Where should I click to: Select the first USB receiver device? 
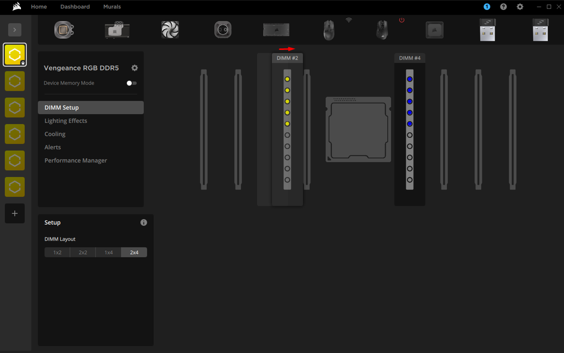(488, 30)
